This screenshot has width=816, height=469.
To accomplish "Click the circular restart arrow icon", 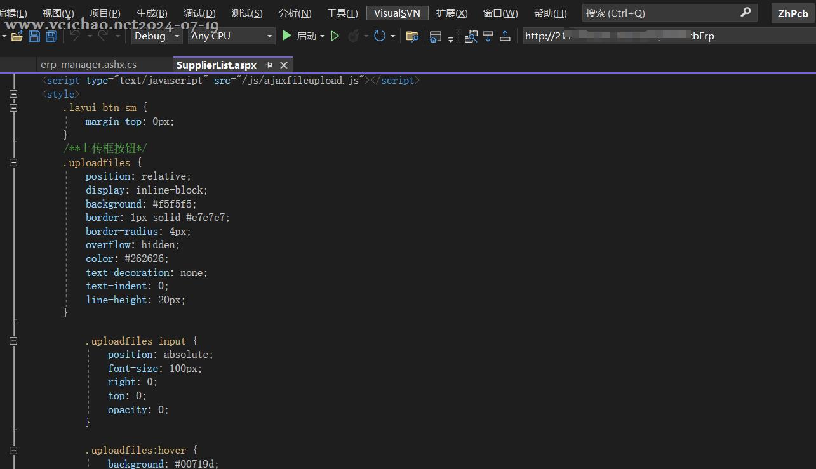I will (x=380, y=36).
